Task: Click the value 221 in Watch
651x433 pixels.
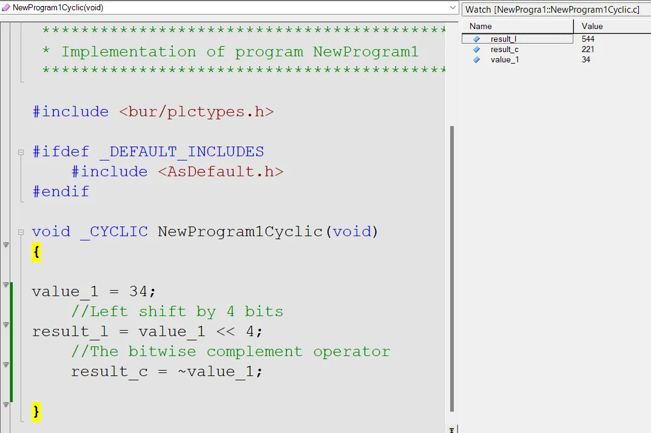Action: pos(588,49)
